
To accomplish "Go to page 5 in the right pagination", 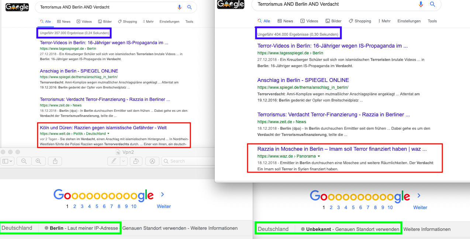I will click(x=353, y=207).
